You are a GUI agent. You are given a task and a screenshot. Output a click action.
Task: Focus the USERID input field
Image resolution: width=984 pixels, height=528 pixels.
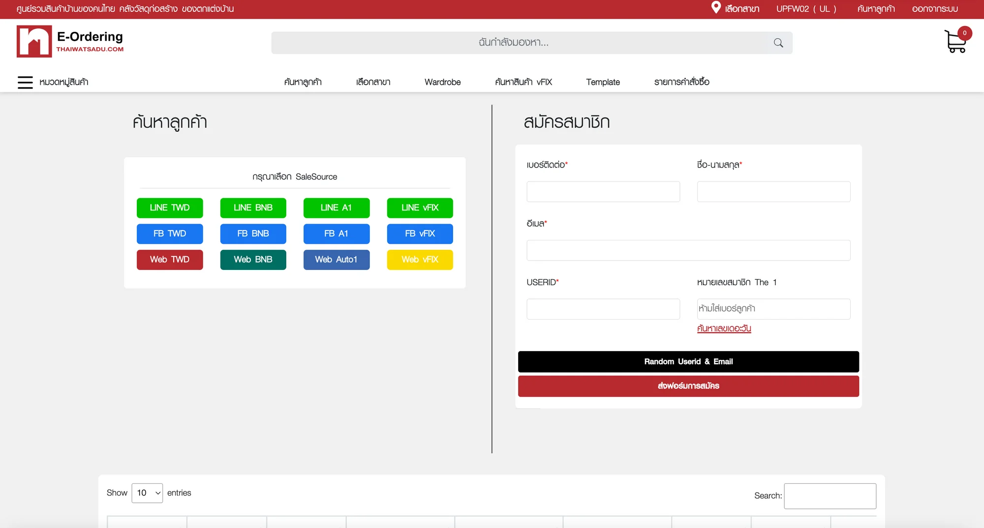coord(603,309)
